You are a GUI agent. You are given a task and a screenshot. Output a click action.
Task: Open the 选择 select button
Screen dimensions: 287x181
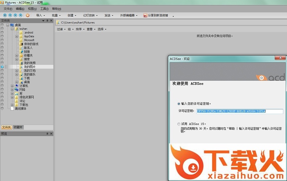pos(102,29)
